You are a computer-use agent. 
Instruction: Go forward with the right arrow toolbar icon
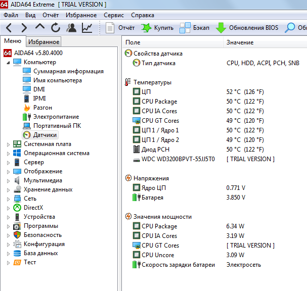tap(24, 28)
